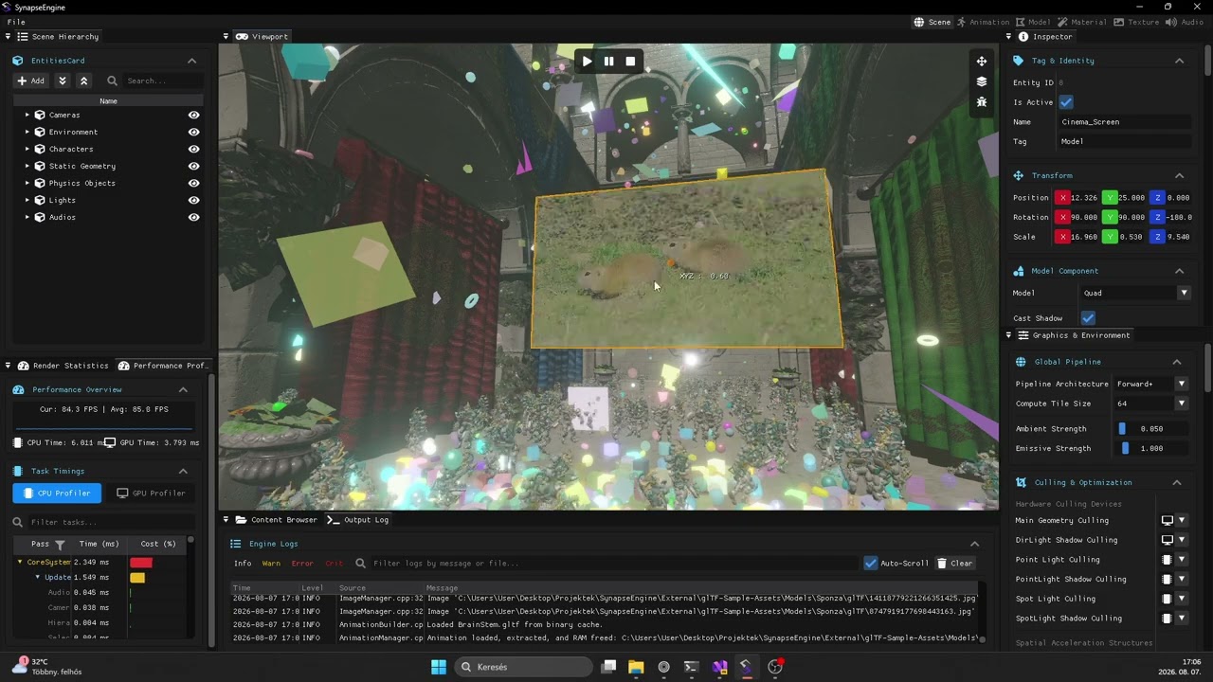
Task: Open the File menu
Action: coord(16,22)
